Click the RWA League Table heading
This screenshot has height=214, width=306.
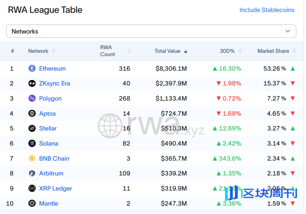click(x=45, y=10)
